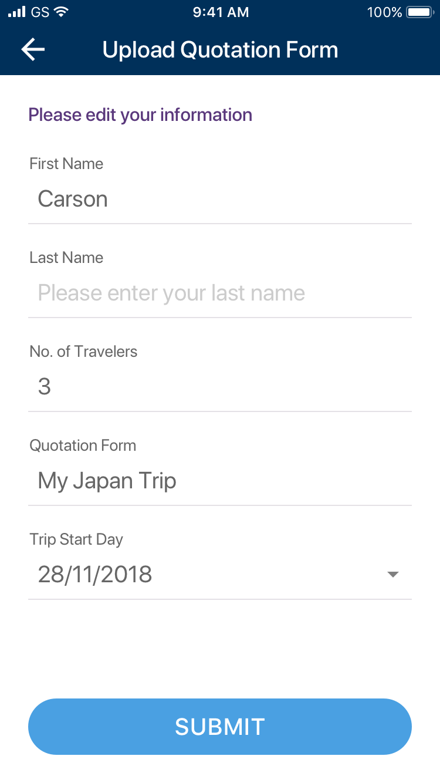Tap the GS carrier label
This screenshot has height=783, width=440.
[40, 12]
